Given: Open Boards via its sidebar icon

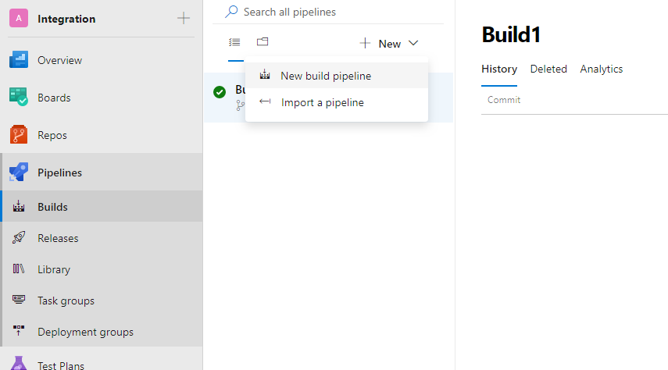Looking at the screenshot, I should tap(19, 98).
